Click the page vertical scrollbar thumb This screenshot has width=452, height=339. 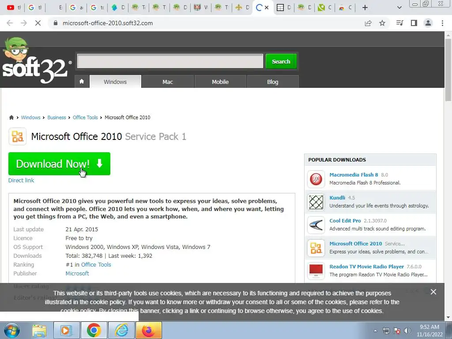[x=448, y=70]
